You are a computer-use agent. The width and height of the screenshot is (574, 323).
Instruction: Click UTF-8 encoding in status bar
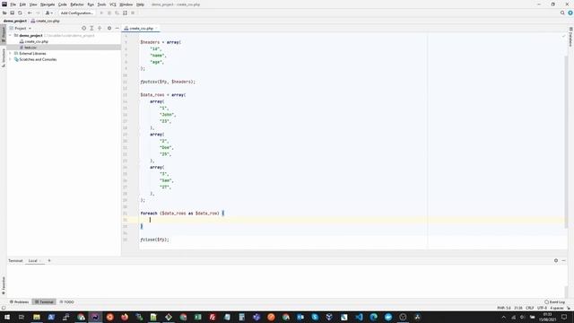(x=542, y=308)
